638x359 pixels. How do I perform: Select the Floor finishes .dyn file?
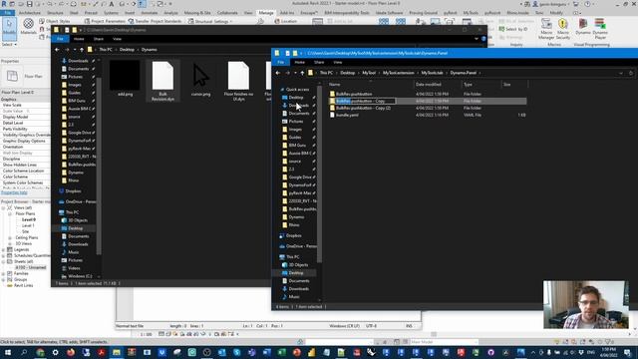(238, 81)
